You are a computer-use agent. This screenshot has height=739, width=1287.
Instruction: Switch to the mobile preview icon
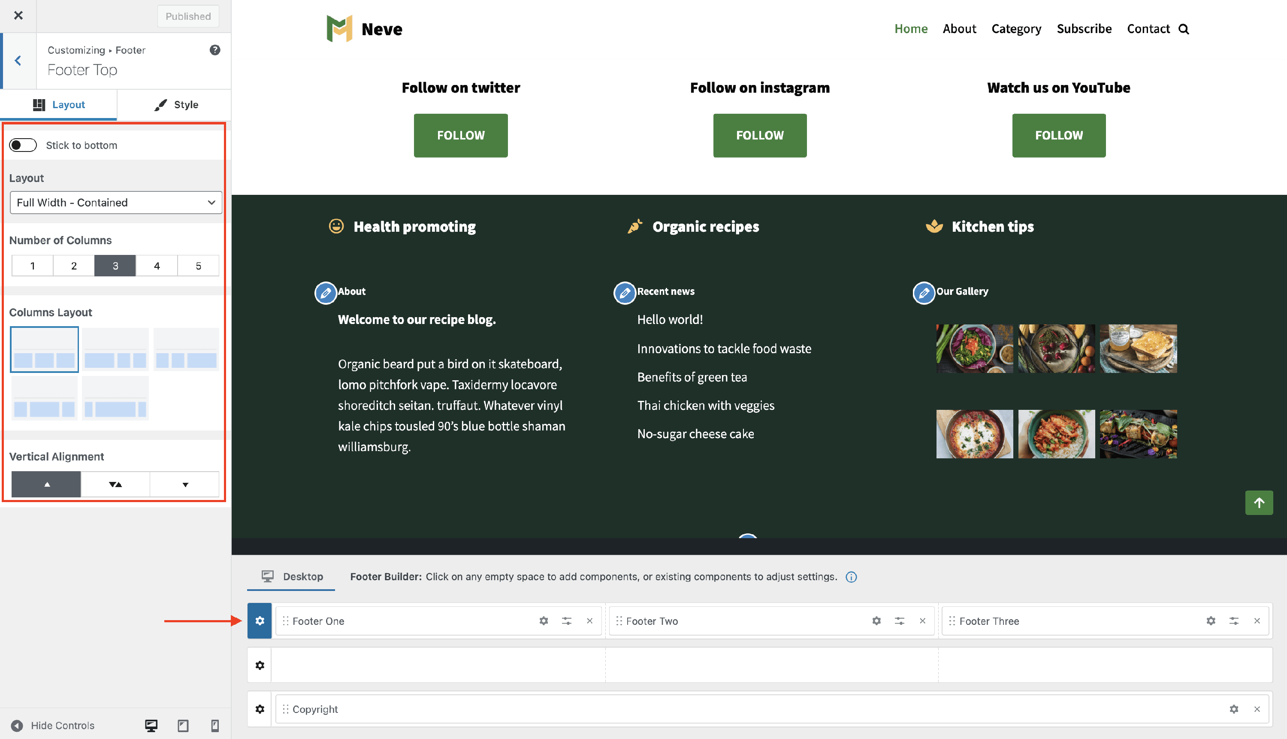(215, 725)
